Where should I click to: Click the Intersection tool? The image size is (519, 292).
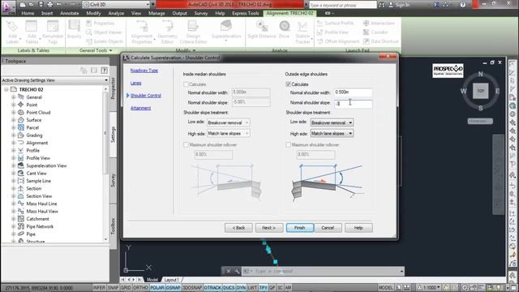click(379, 23)
